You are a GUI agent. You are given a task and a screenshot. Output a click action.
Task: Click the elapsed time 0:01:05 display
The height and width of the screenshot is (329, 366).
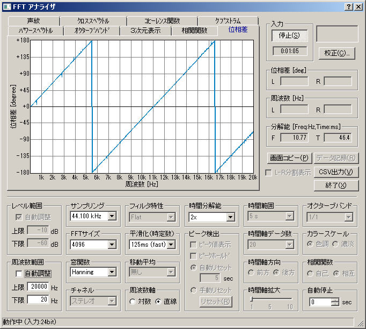pyautogui.click(x=290, y=51)
